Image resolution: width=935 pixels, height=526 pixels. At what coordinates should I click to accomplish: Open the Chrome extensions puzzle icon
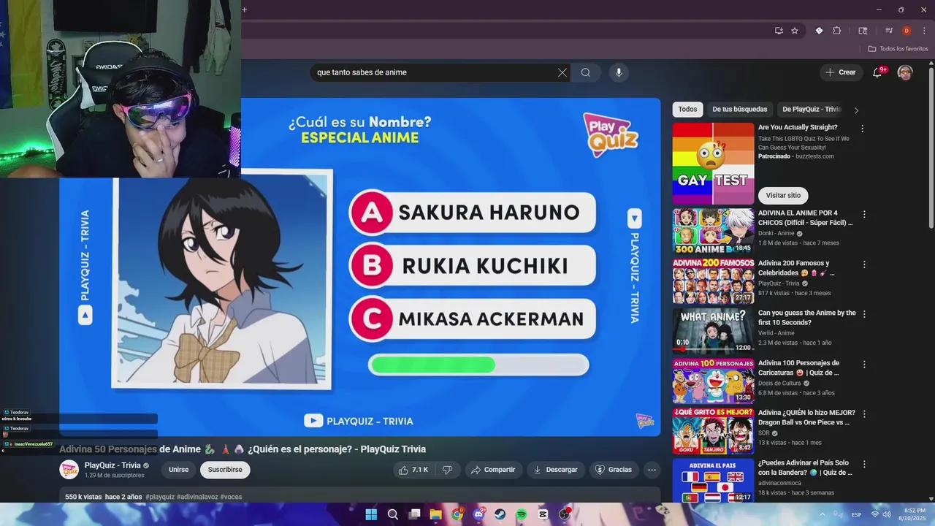point(837,31)
